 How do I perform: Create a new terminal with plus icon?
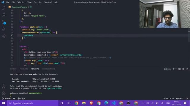173,69
